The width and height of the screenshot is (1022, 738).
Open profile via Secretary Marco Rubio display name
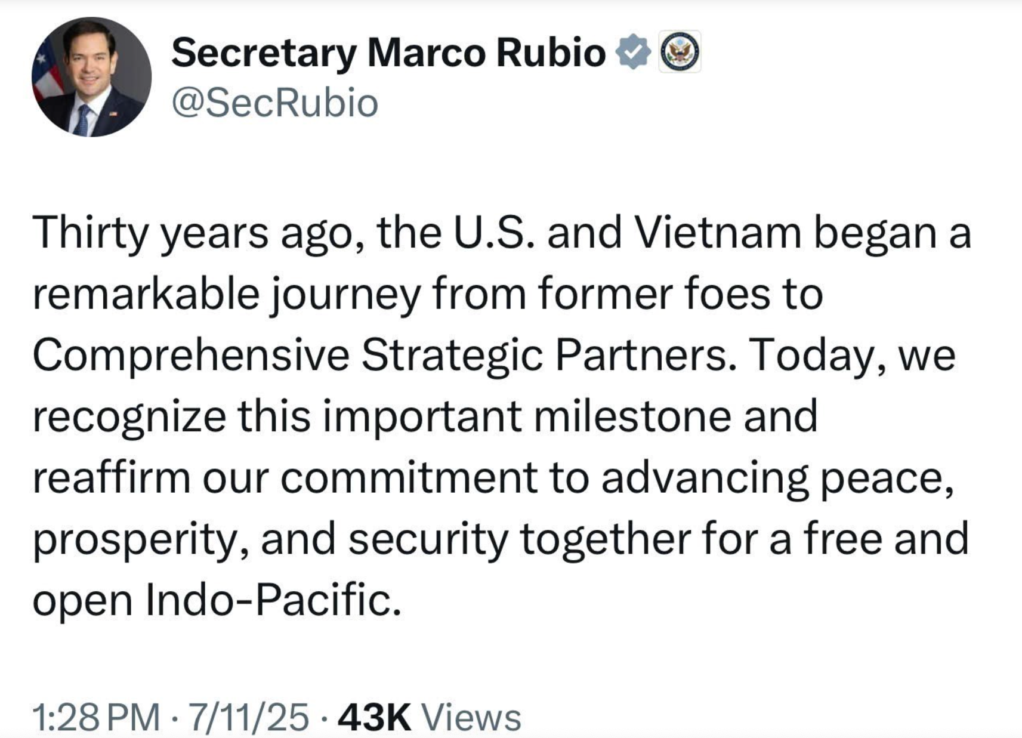pyautogui.click(x=388, y=53)
